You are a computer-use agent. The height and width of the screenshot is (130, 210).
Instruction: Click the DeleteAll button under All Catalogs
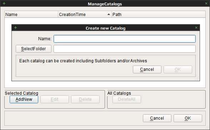(127, 99)
